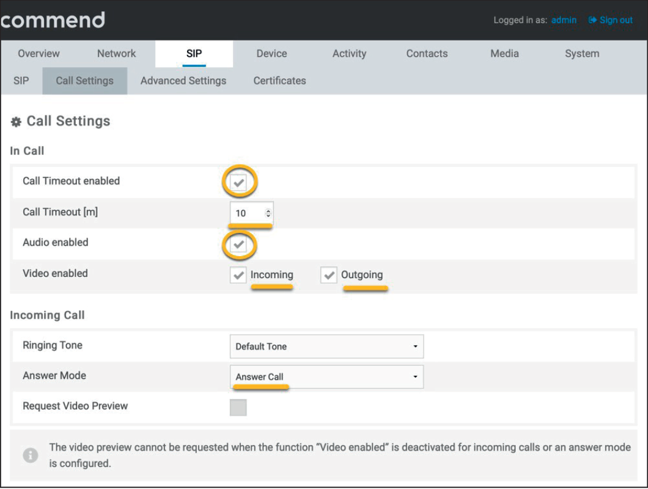Open the Contacts tab

pos(426,53)
